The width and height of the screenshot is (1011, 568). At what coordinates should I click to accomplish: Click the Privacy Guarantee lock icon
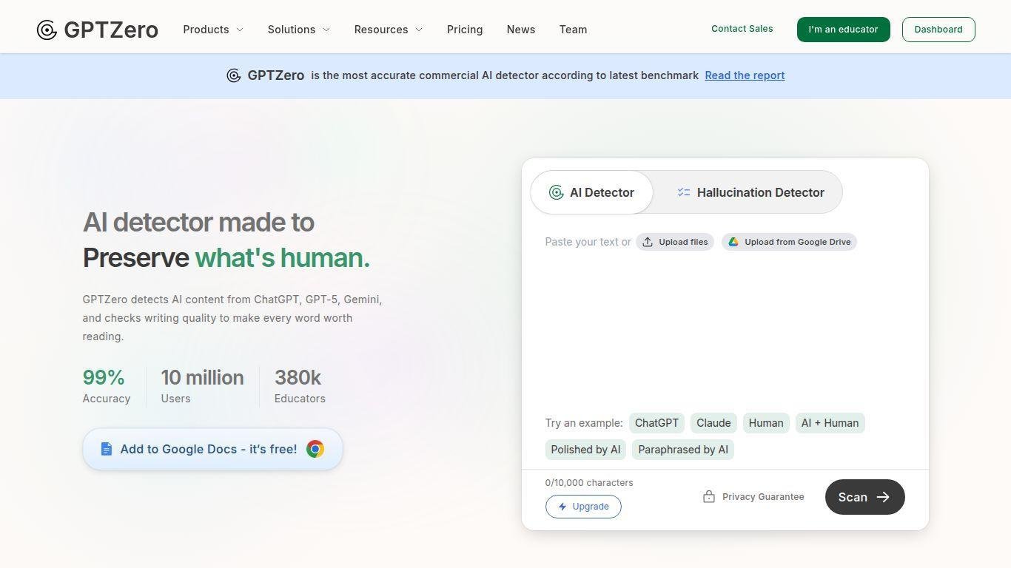709,497
